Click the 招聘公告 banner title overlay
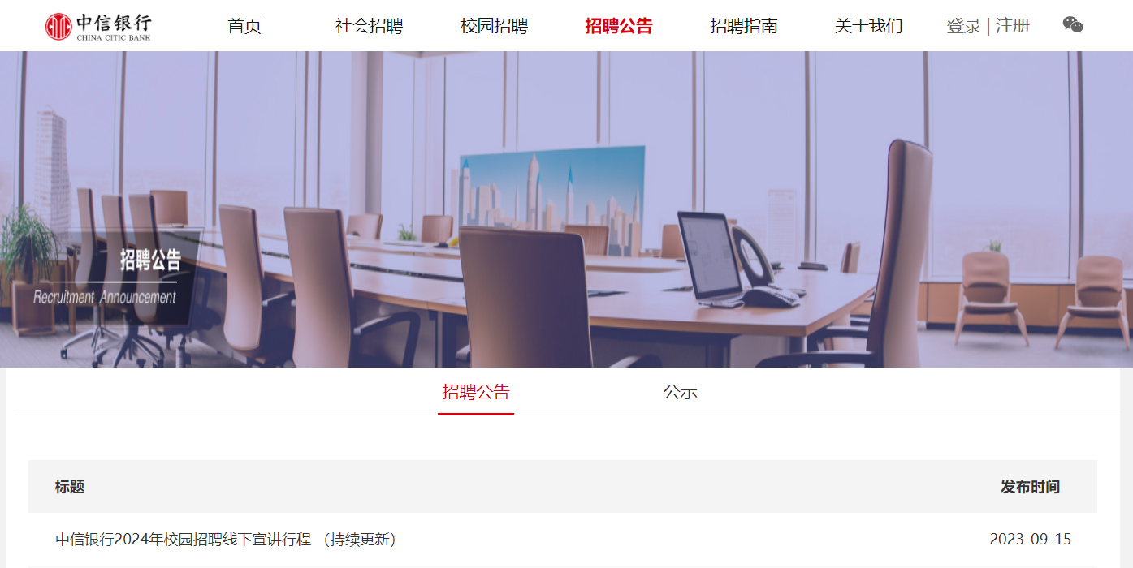Image resolution: width=1133 pixels, height=568 pixels. (150, 260)
